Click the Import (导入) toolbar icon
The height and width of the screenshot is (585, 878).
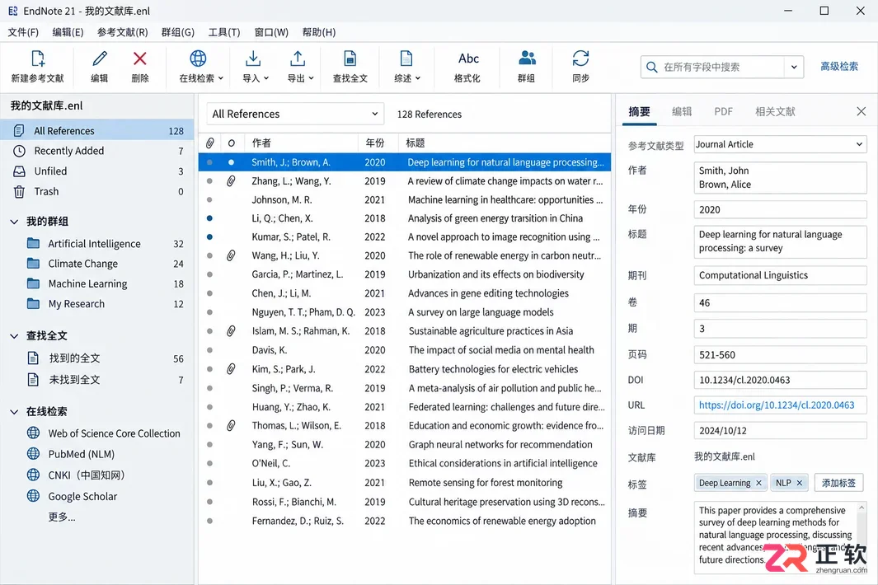point(253,58)
